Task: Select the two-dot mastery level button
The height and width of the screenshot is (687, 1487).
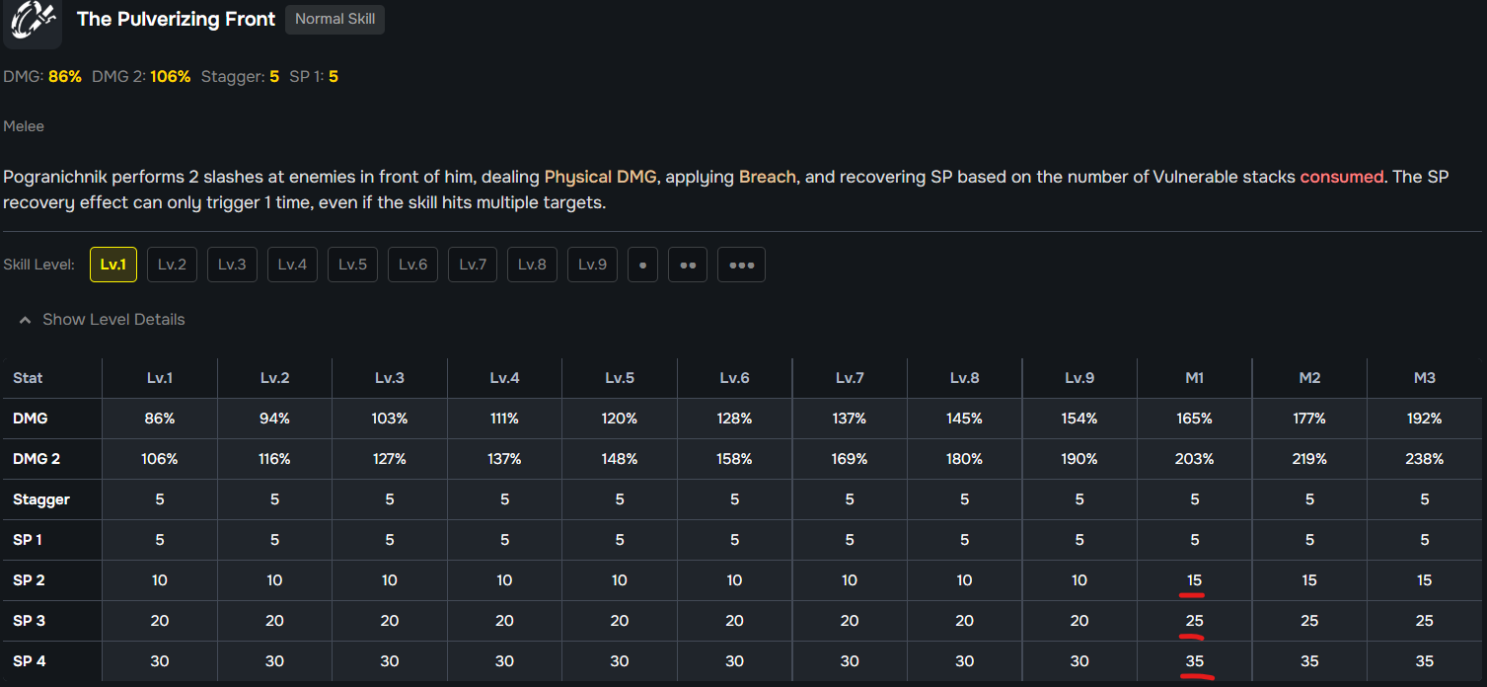Action: click(688, 265)
